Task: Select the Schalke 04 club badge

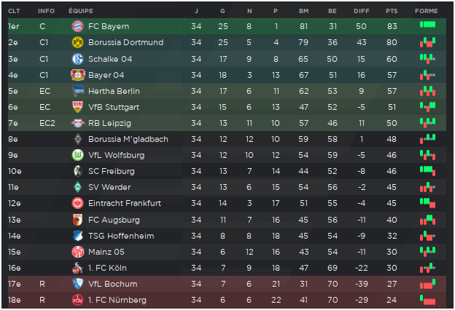Action: click(77, 59)
